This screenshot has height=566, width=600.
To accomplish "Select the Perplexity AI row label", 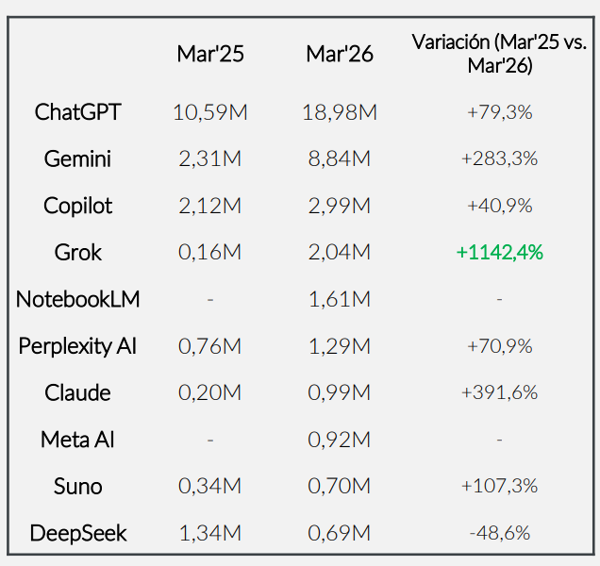I will click(77, 346).
